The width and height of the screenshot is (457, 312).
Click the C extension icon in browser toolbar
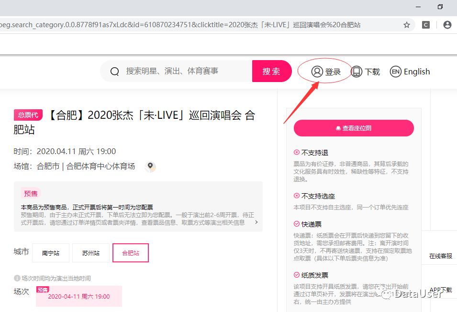click(x=425, y=25)
